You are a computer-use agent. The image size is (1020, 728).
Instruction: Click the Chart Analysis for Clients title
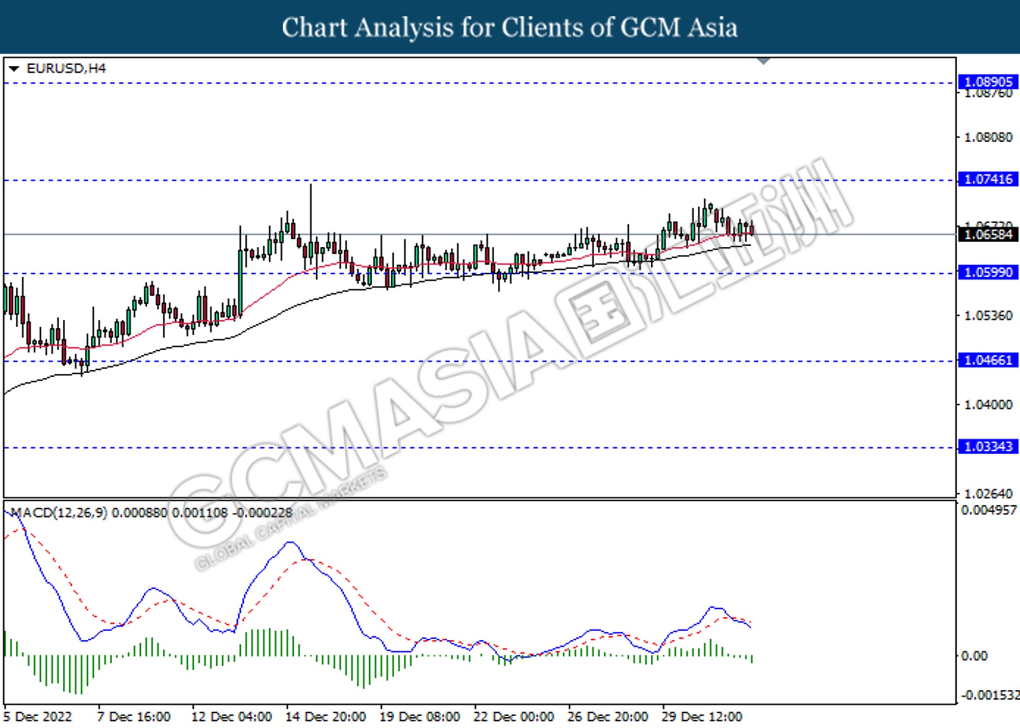point(509,28)
